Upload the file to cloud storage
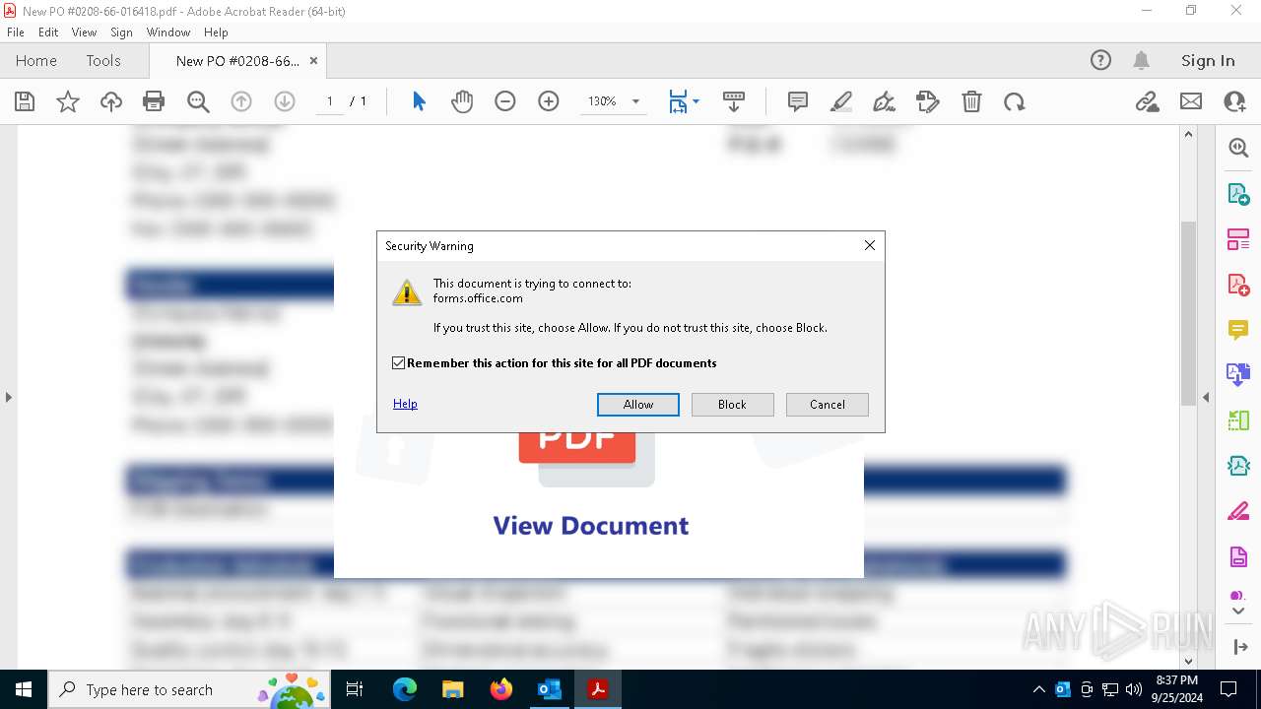The height and width of the screenshot is (709, 1261). pos(111,101)
